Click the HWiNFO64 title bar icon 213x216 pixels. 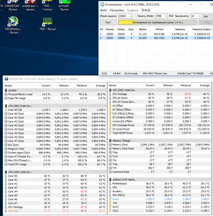tap(7, 79)
